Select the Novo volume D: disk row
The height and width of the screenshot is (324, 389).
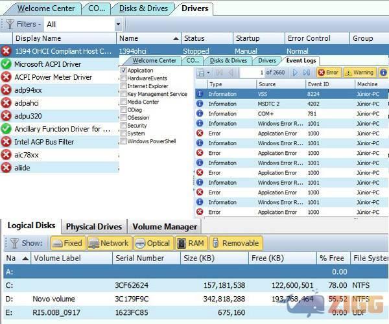[194, 299]
